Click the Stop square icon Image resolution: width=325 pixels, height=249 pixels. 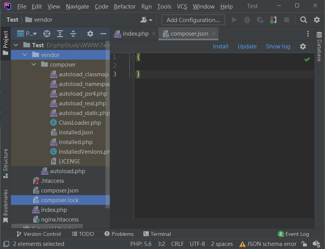click(x=287, y=20)
